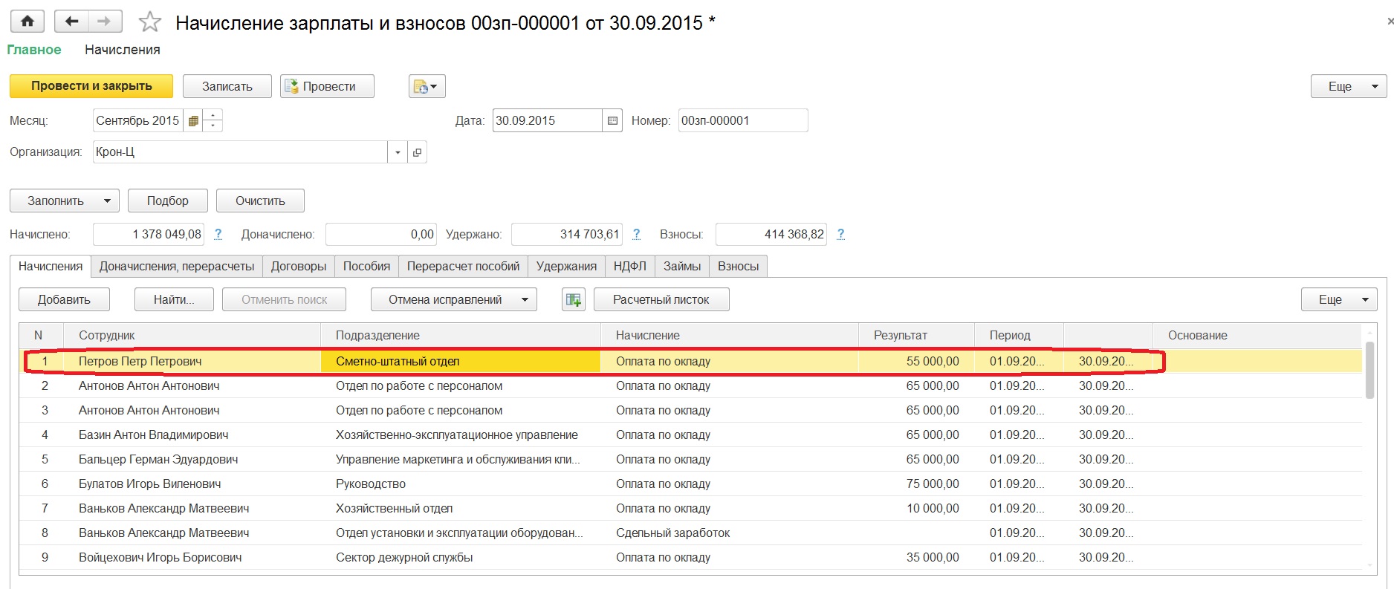Click the Найти... button

point(174,299)
